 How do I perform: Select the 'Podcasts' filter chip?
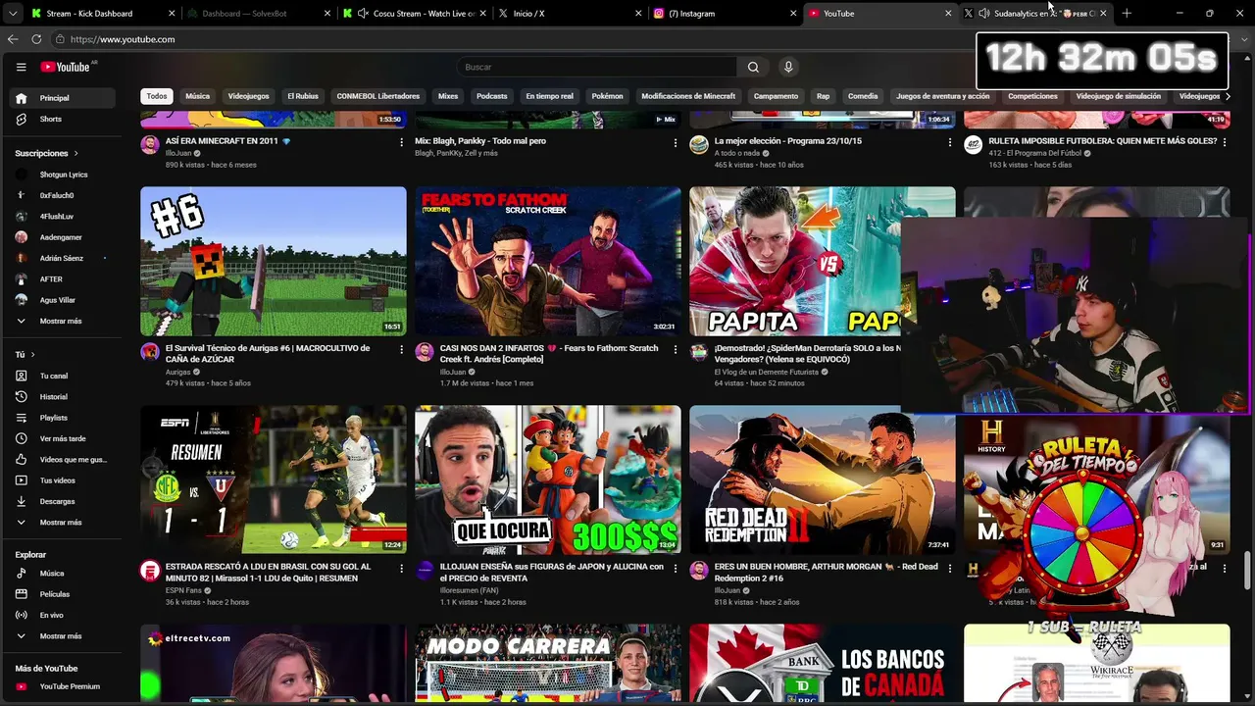tap(492, 96)
